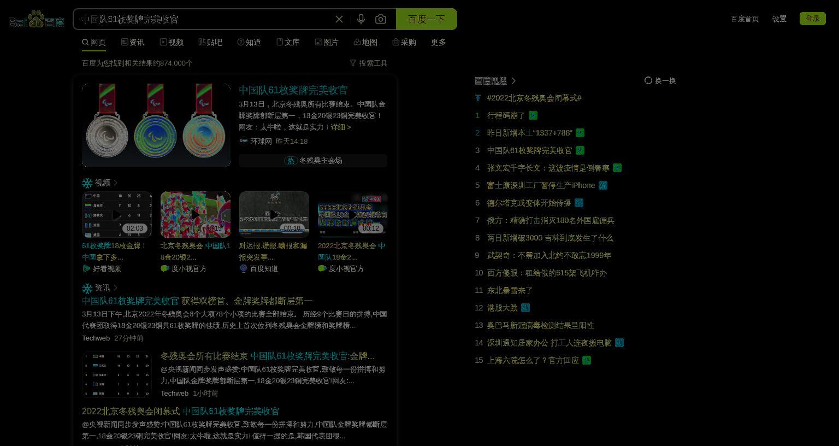Click the 百度一下 search button
Viewport: 839px width, 446px height.
coord(427,19)
